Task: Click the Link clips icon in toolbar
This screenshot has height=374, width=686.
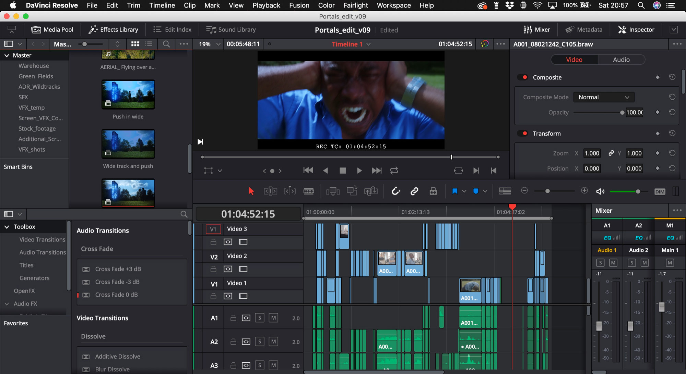Action: pyautogui.click(x=414, y=191)
